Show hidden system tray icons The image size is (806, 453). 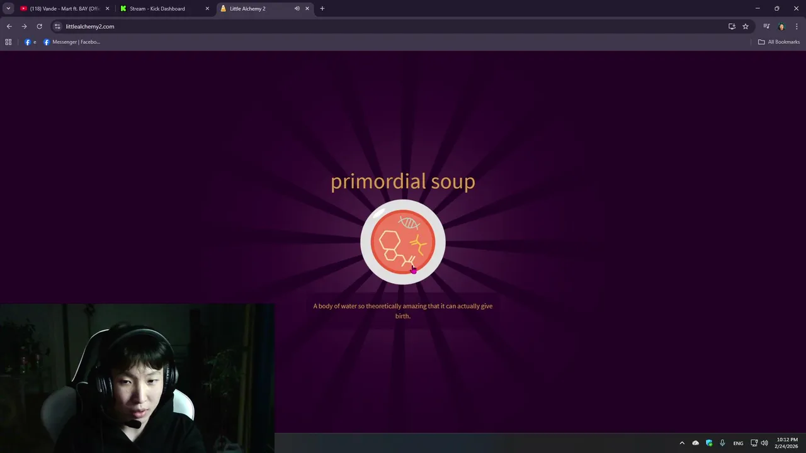682,443
